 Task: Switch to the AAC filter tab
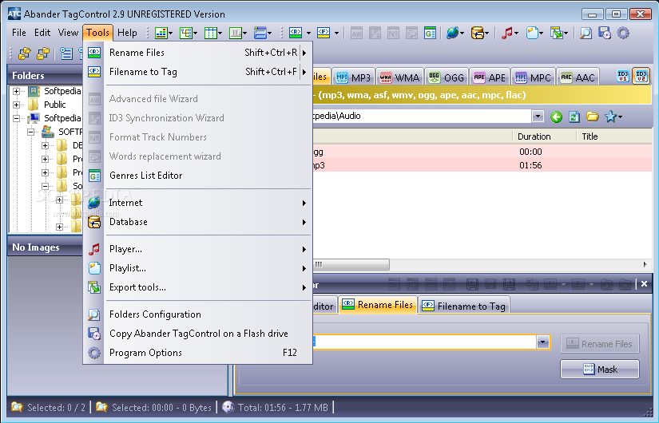[x=578, y=77]
